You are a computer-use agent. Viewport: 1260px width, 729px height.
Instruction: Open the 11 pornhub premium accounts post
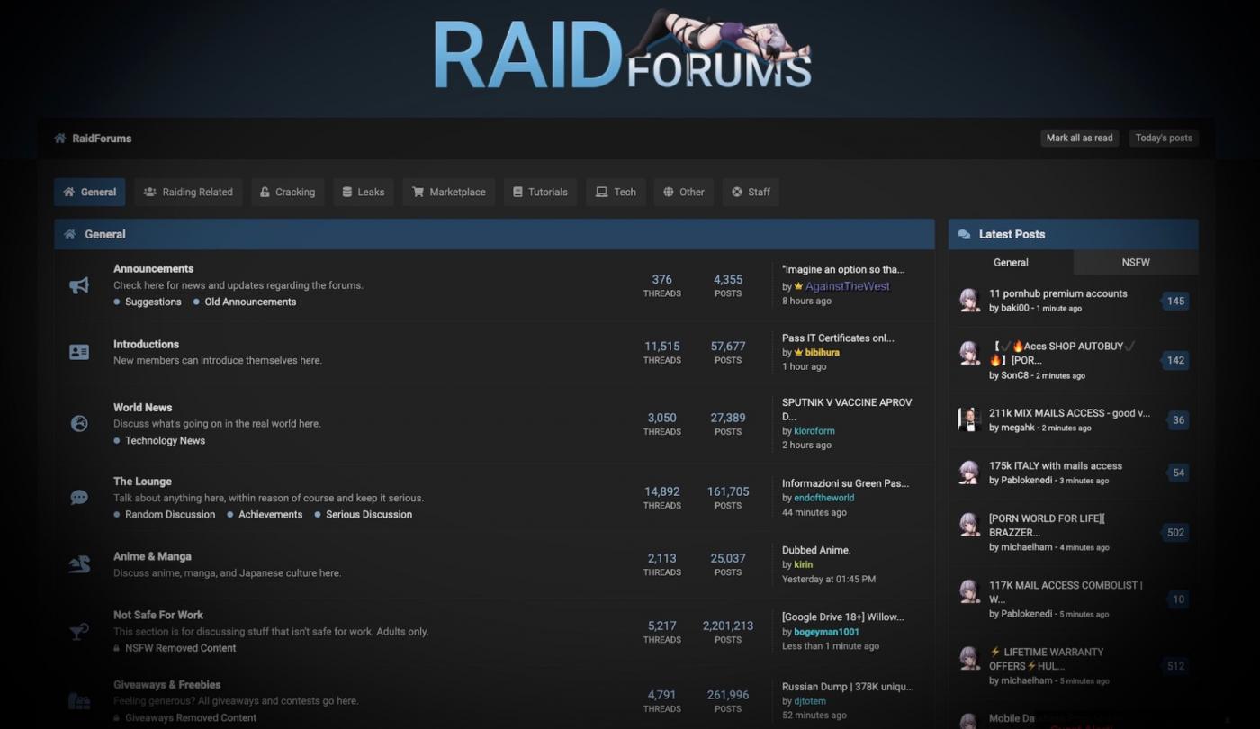(1057, 293)
